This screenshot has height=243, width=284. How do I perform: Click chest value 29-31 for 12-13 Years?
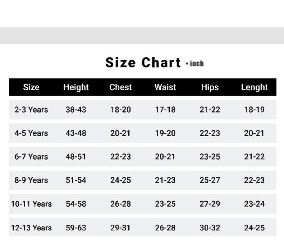pyautogui.click(x=120, y=228)
